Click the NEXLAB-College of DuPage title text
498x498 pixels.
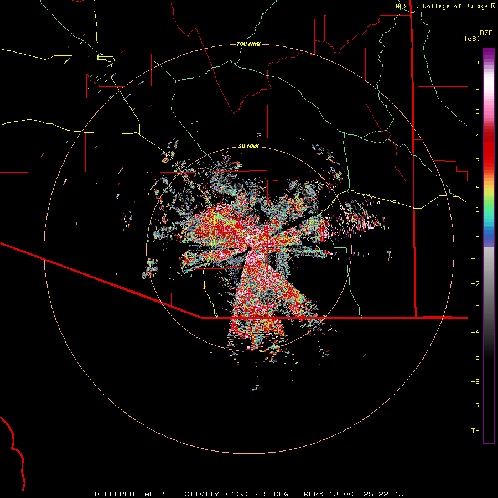(x=443, y=6)
